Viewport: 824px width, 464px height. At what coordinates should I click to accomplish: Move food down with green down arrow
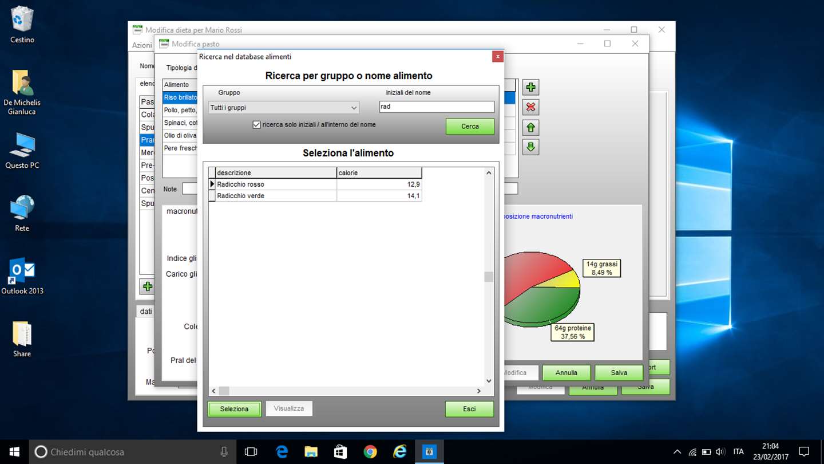[530, 147]
